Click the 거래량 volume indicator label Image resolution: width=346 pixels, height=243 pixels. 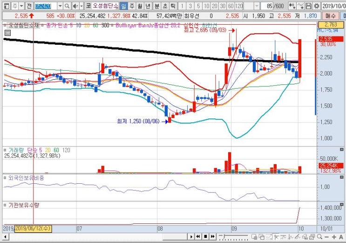tap(16, 150)
